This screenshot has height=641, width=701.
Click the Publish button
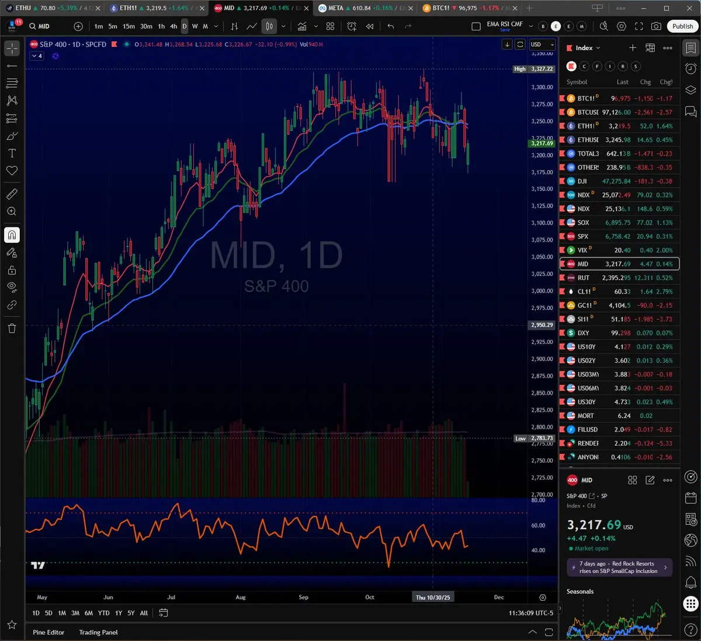pyautogui.click(x=682, y=26)
